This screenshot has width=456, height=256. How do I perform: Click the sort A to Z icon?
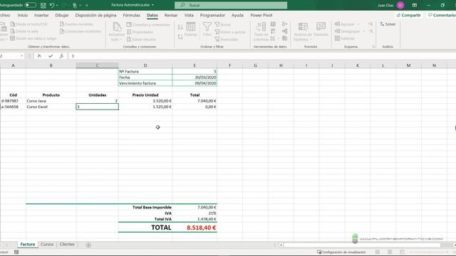click(x=180, y=27)
